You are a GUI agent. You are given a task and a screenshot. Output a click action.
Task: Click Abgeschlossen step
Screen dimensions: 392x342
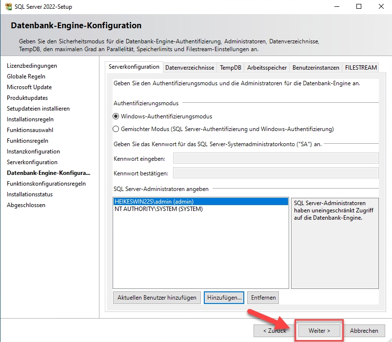click(x=26, y=205)
